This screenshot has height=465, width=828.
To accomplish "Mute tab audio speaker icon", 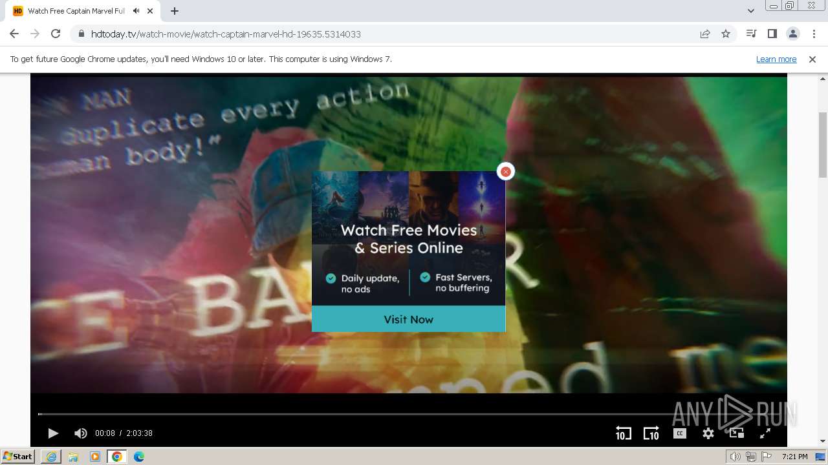I will (x=136, y=11).
